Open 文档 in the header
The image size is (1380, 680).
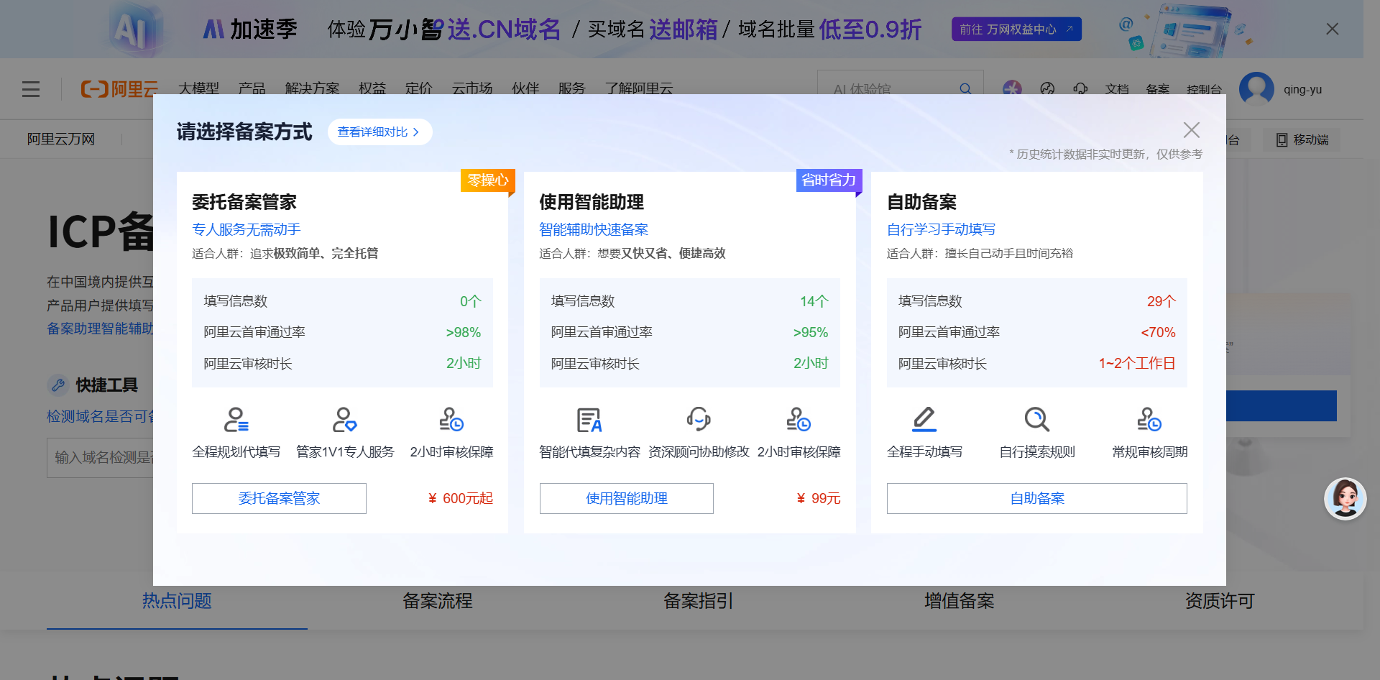click(x=1117, y=89)
